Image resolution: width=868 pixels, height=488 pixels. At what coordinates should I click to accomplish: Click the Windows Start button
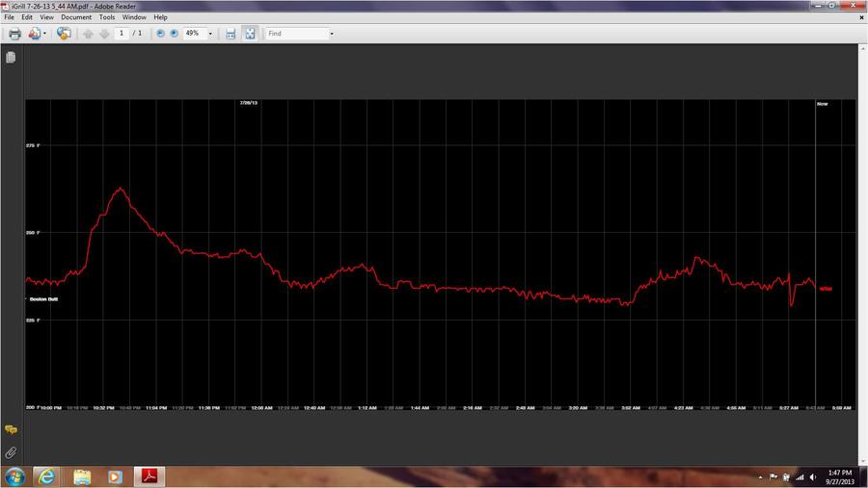pos(15,476)
